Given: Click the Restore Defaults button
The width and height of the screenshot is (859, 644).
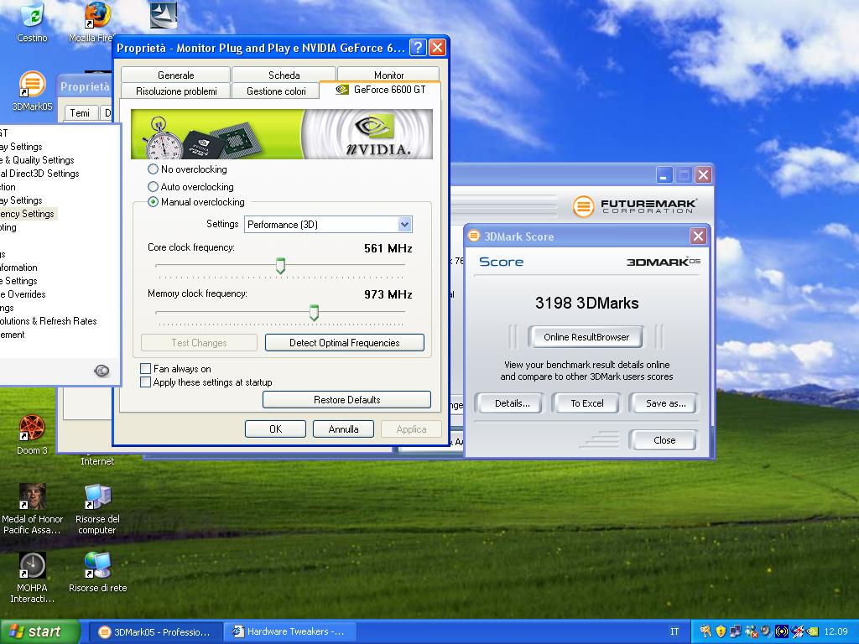Looking at the screenshot, I should (346, 400).
